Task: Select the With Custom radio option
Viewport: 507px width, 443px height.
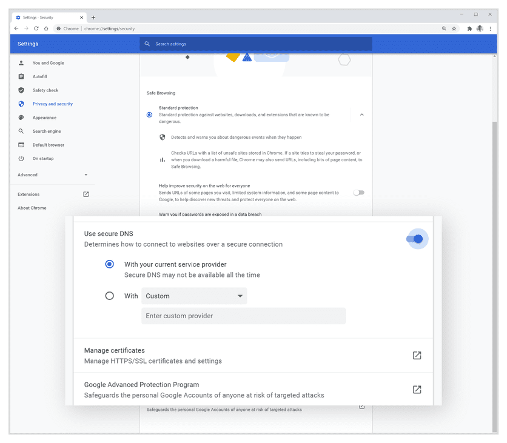Action: click(x=109, y=296)
